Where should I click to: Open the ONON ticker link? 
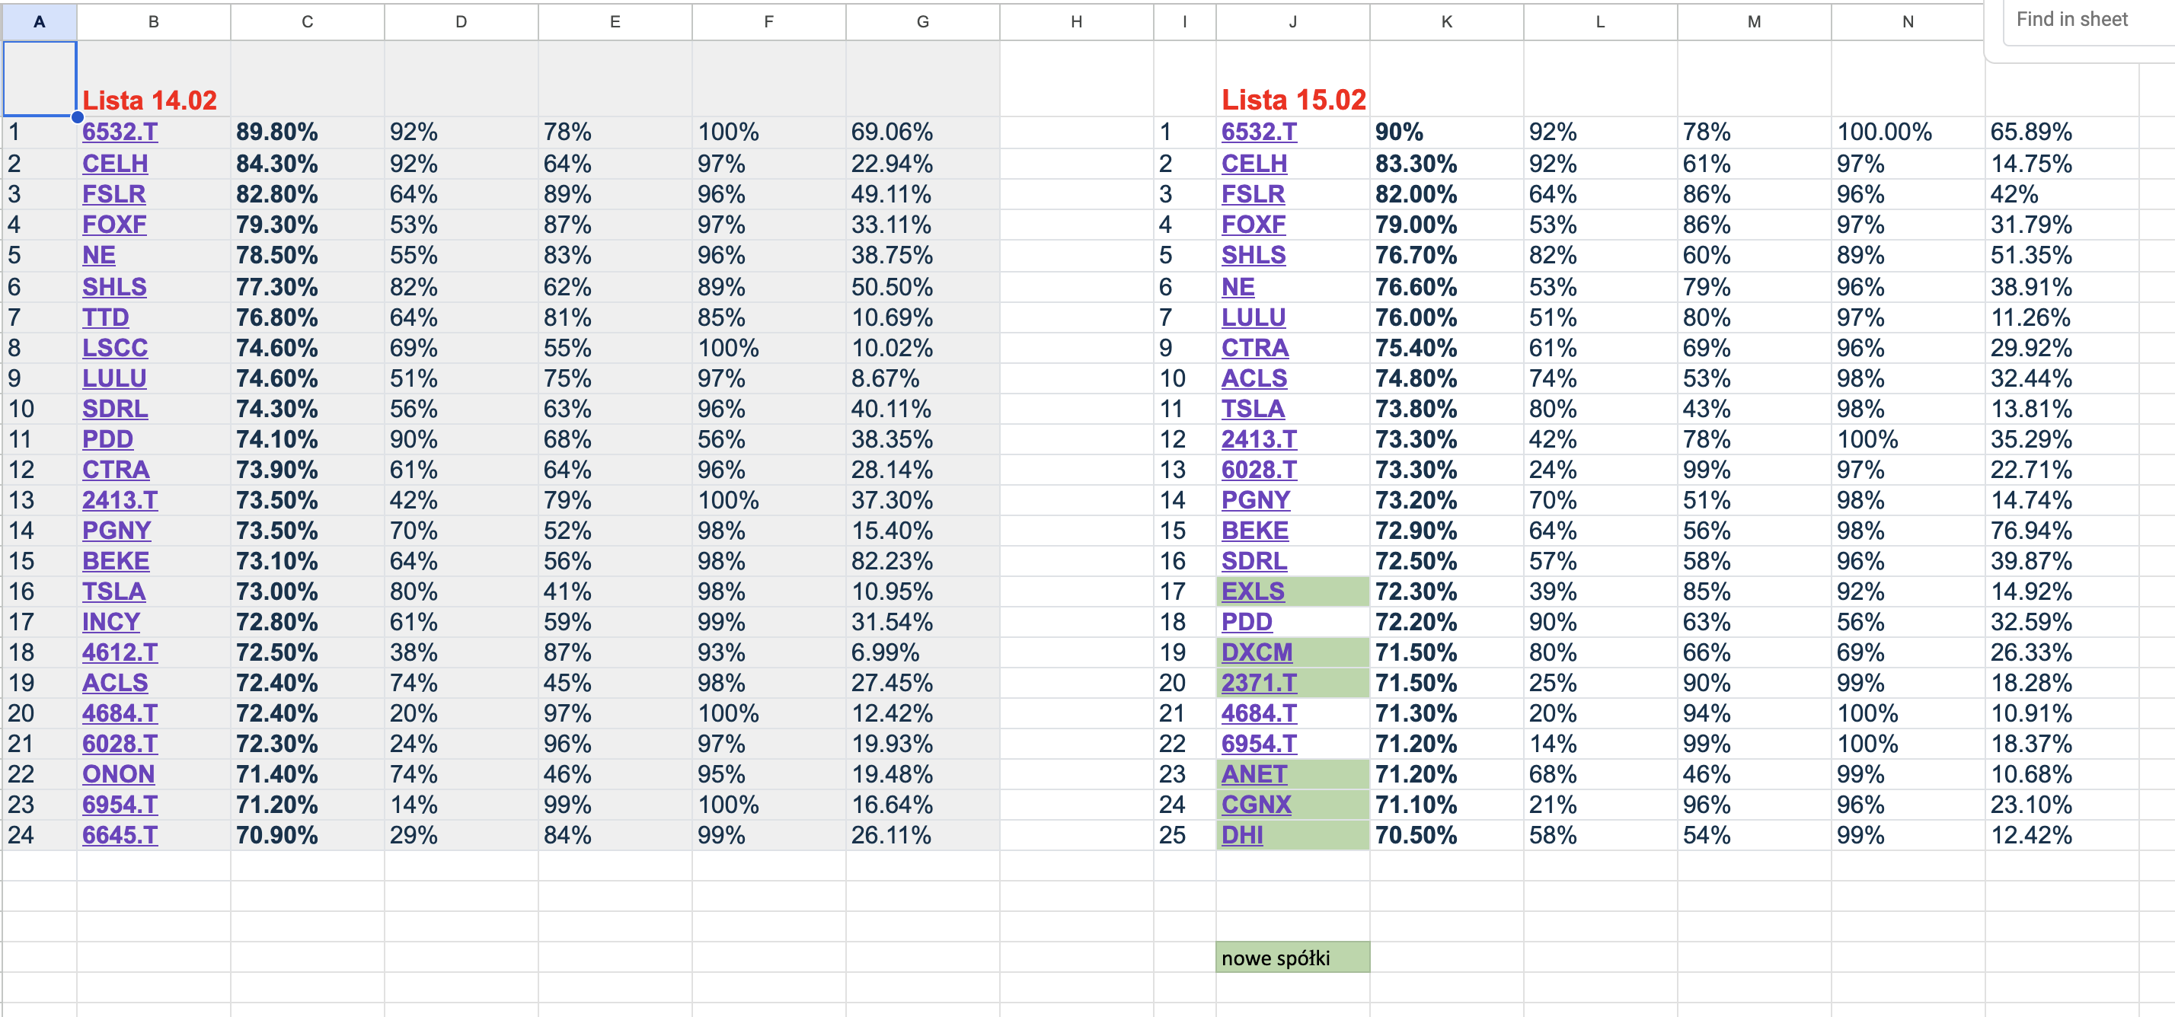coord(118,774)
